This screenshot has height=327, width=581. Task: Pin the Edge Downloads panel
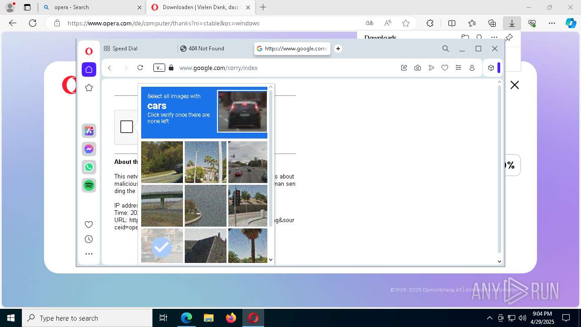509,37
